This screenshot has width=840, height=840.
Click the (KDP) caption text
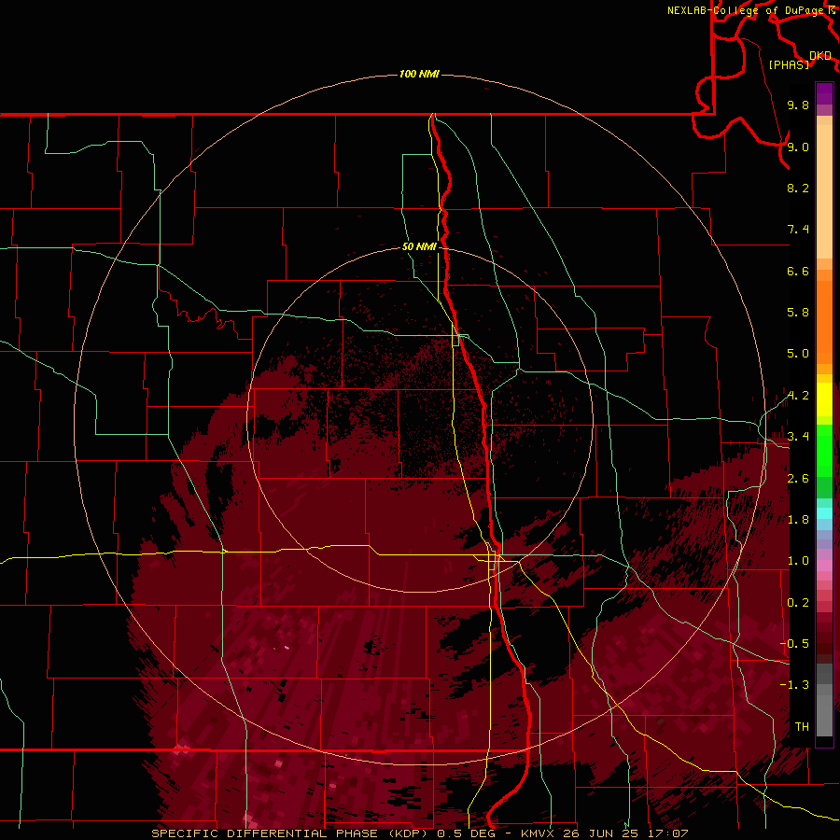click(408, 833)
